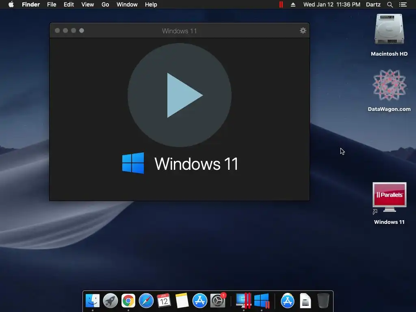The height and width of the screenshot is (312, 416).
Task: Click the date and time in menu bar
Action: (331, 4)
